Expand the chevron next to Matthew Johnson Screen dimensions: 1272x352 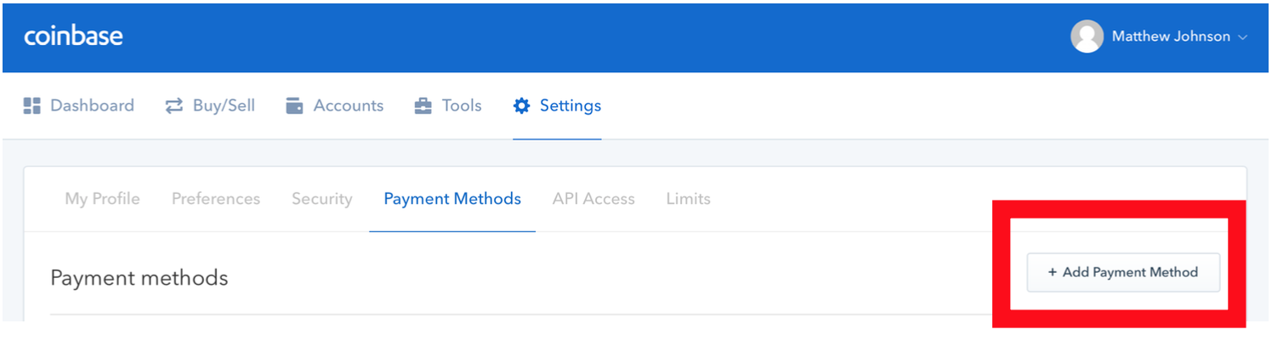point(1242,37)
